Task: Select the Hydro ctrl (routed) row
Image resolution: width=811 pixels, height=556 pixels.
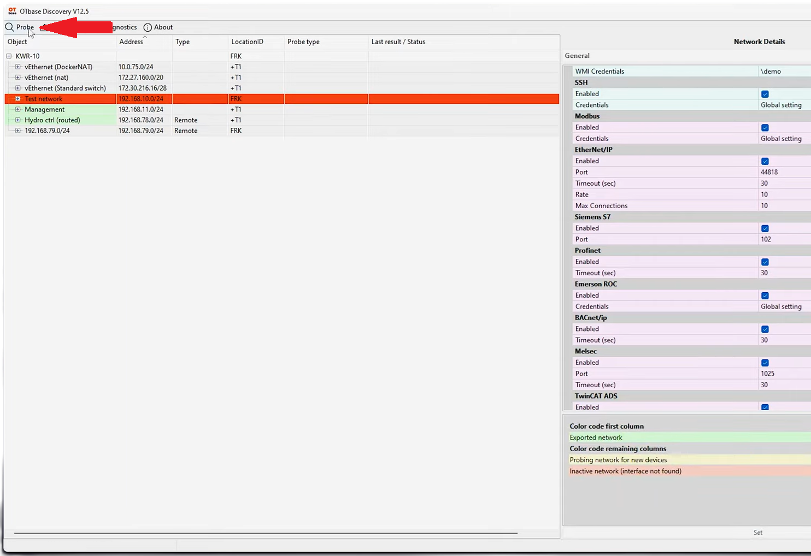Action: click(x=282, y=120)
